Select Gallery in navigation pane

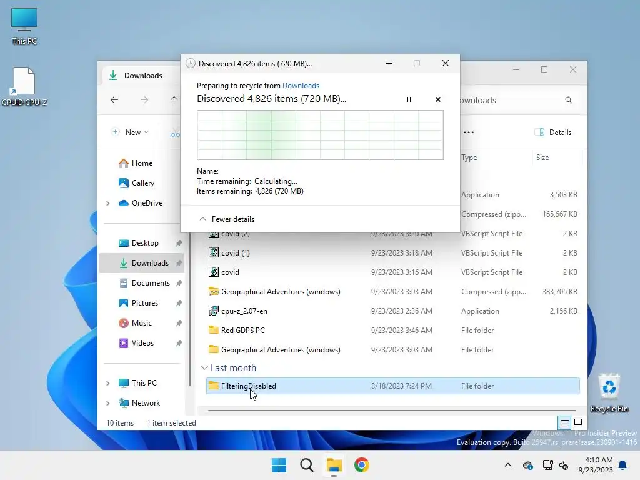[x=142, y=183]
